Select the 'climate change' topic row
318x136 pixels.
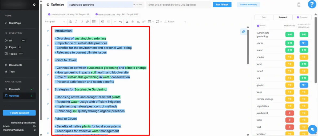pos(283,99)
